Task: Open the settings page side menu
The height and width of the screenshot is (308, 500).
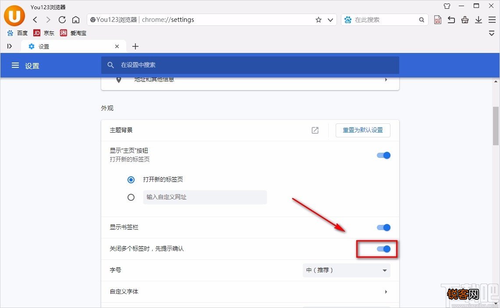Action: pos(15,65)
